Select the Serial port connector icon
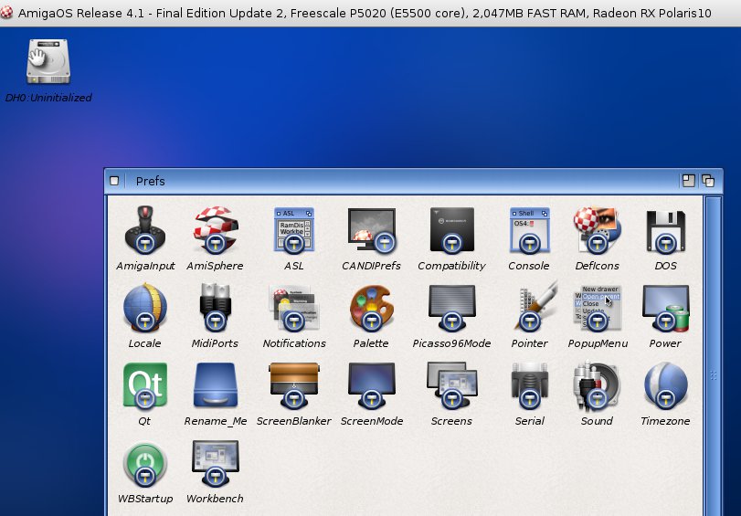 529,385
